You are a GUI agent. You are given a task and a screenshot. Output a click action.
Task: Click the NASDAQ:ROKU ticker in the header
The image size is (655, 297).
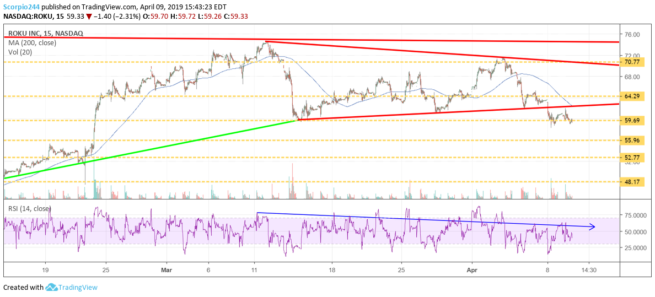click(28, 17)
